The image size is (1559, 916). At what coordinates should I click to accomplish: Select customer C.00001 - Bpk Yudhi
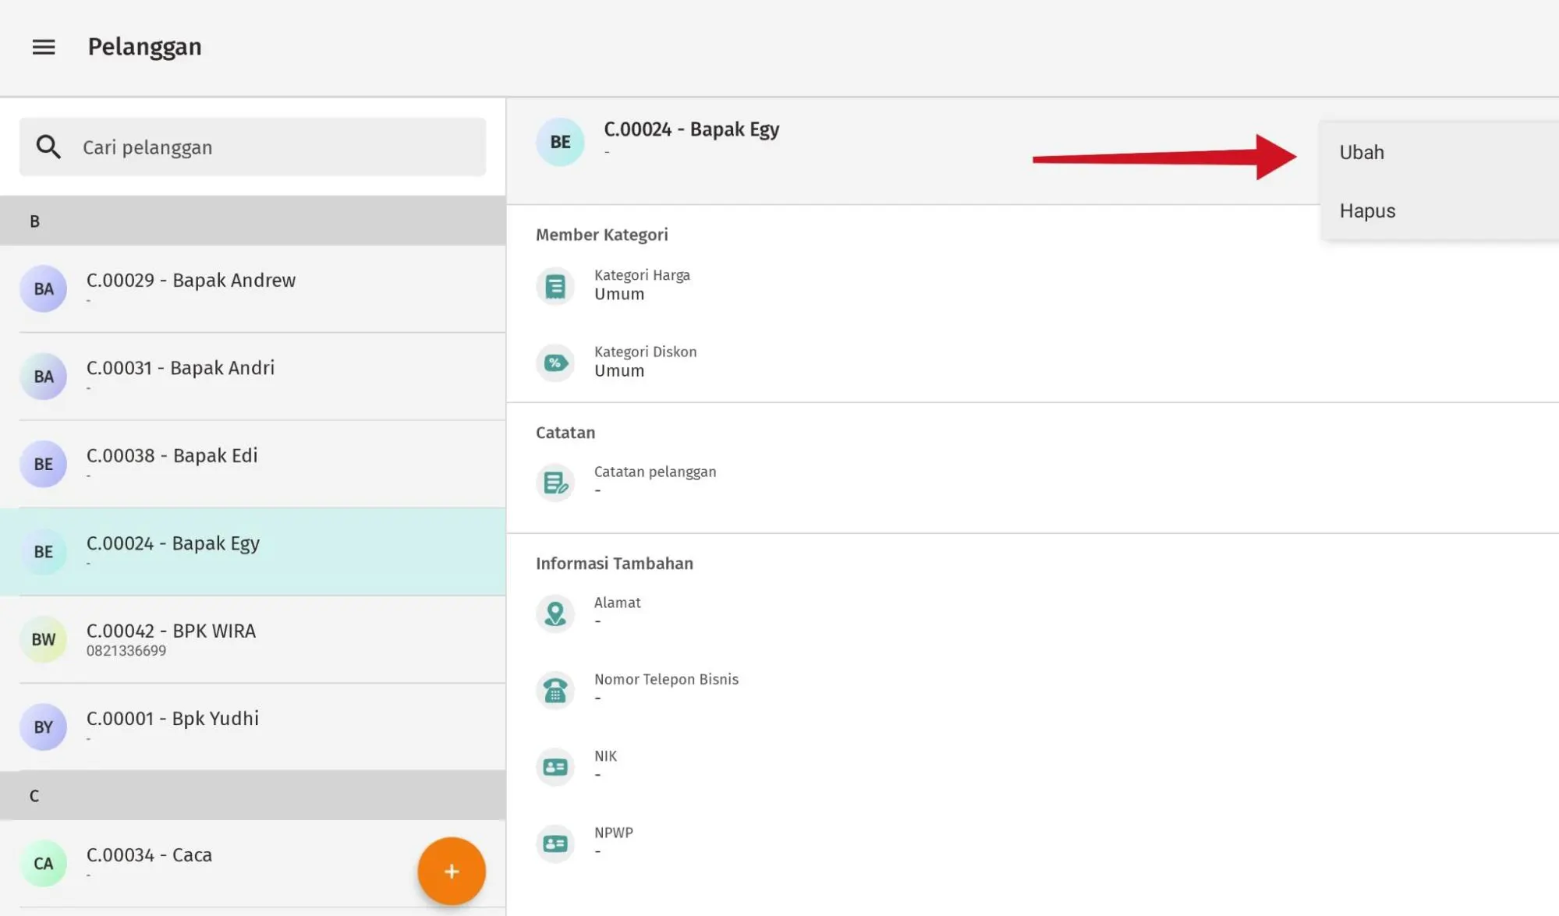tap(253, 727)
